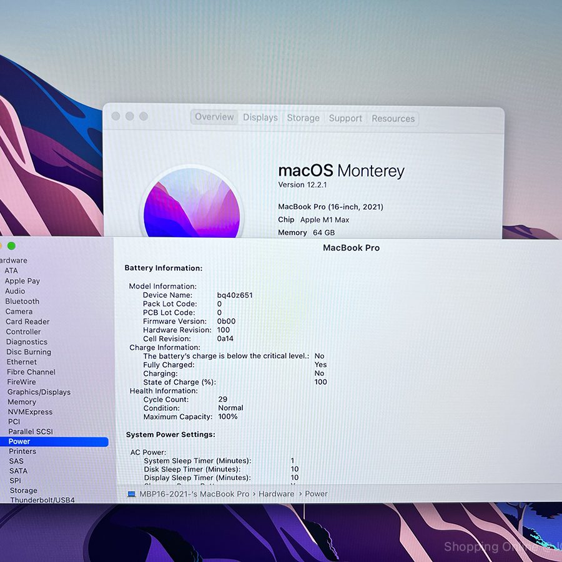This screenshot has height=562, width=562.
Task: Select NVMExpress in the sidebar
Action: coord(30,412)
